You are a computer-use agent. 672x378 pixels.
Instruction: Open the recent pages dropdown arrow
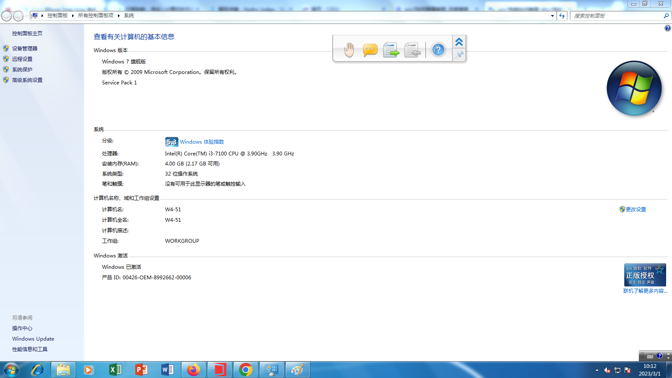26,16
